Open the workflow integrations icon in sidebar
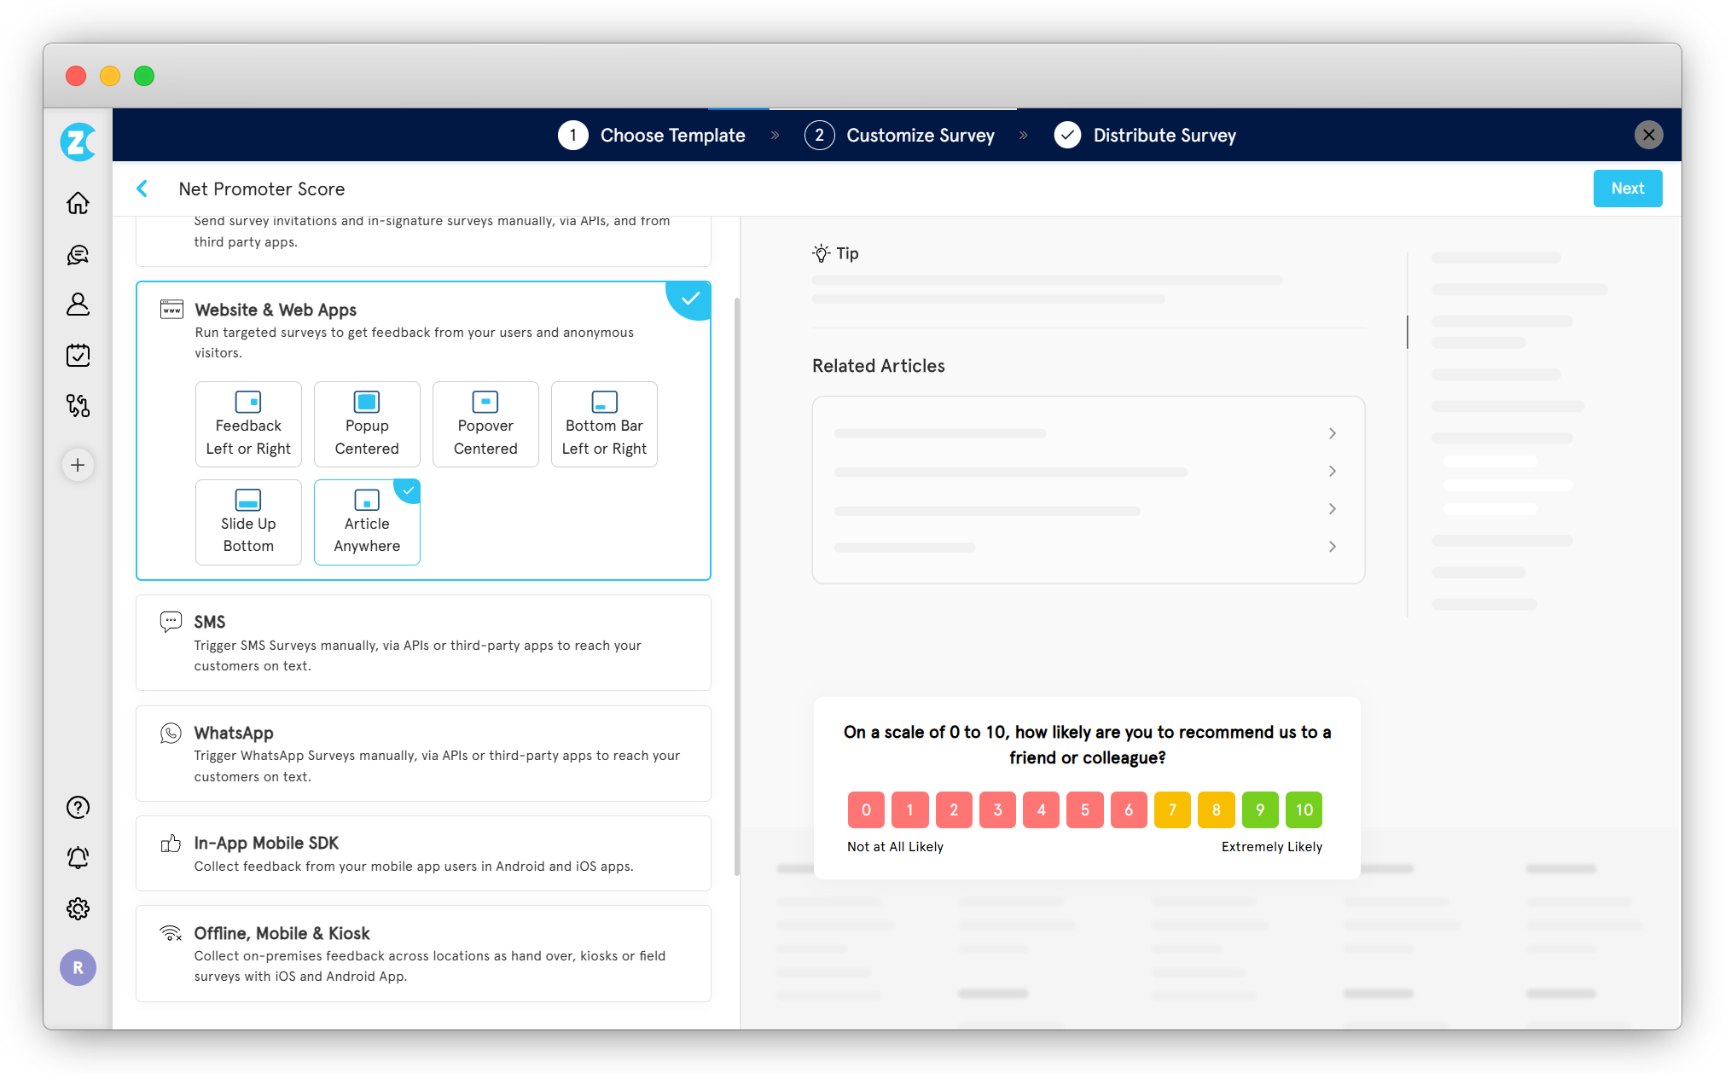 (x=78, y=405)
